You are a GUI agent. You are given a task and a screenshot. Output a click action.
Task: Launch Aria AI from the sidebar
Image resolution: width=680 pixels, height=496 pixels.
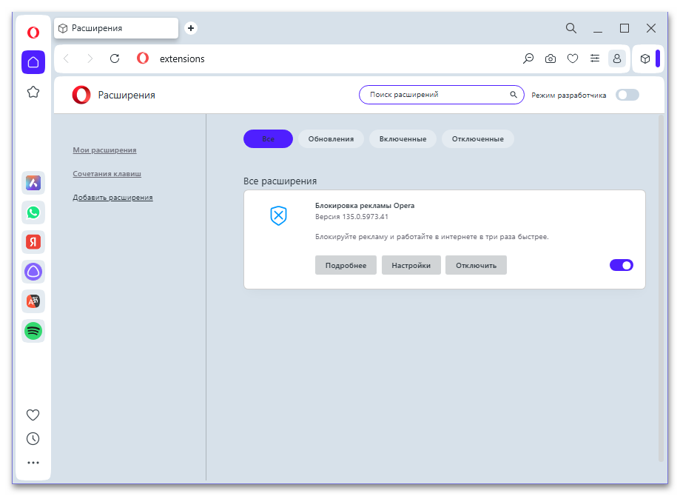[33, 183]
